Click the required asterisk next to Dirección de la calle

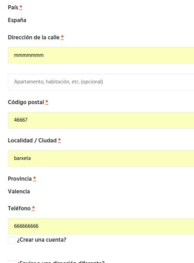tap(62, 37)
